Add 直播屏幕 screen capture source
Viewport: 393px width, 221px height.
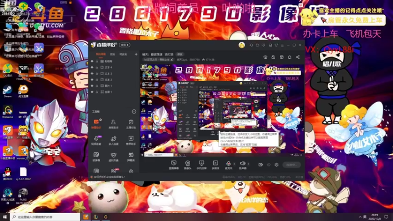tap(173, 165)
